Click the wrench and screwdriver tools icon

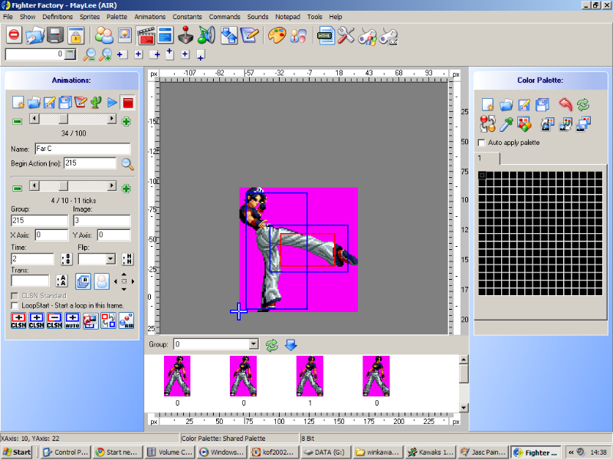pos(346,35)
